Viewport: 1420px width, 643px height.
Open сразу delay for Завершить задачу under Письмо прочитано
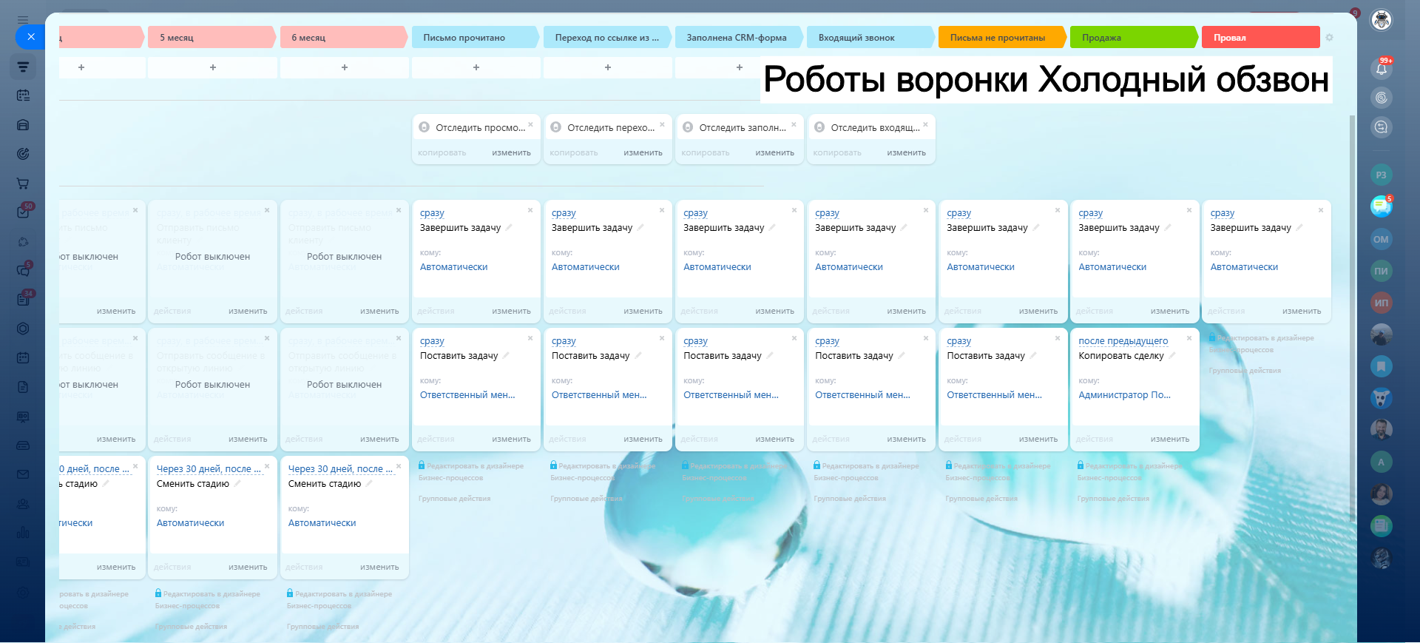click(432, 213)
